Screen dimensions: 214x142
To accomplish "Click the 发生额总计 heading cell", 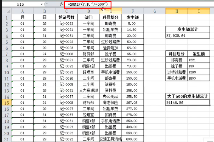I will pos(188,29).
